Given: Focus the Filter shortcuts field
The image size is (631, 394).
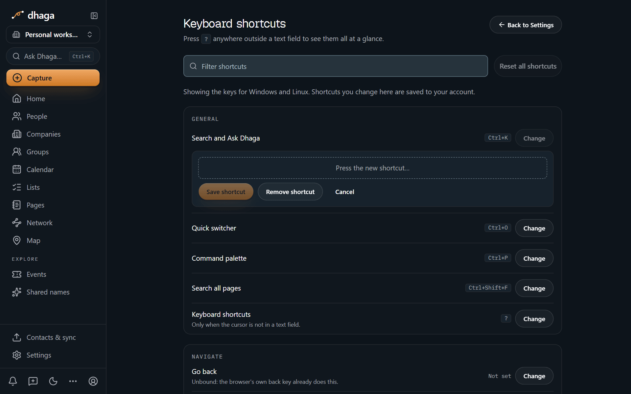Looking at the screenshot, I should pos(336,66).
